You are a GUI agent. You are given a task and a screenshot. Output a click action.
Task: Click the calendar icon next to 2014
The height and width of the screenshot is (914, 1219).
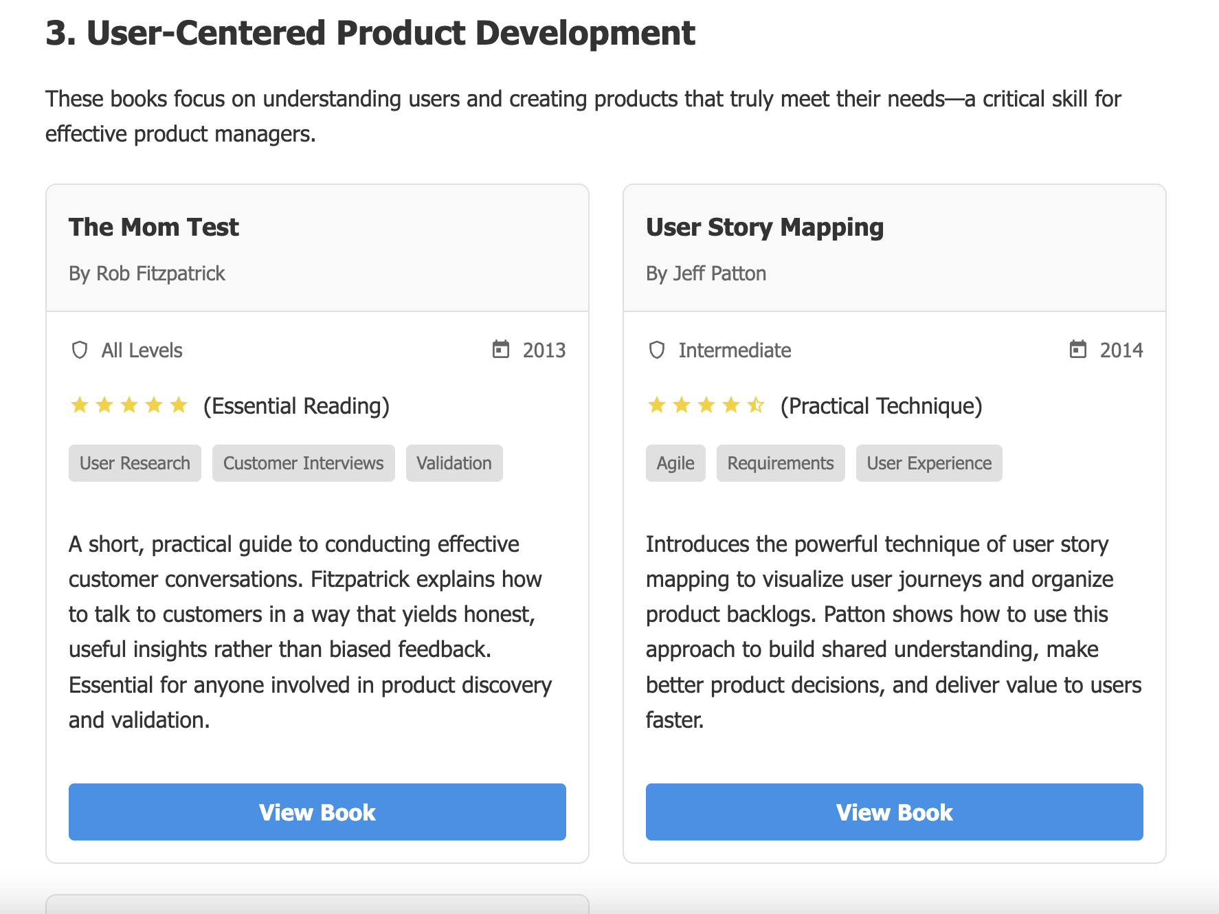click(1078, 350)
